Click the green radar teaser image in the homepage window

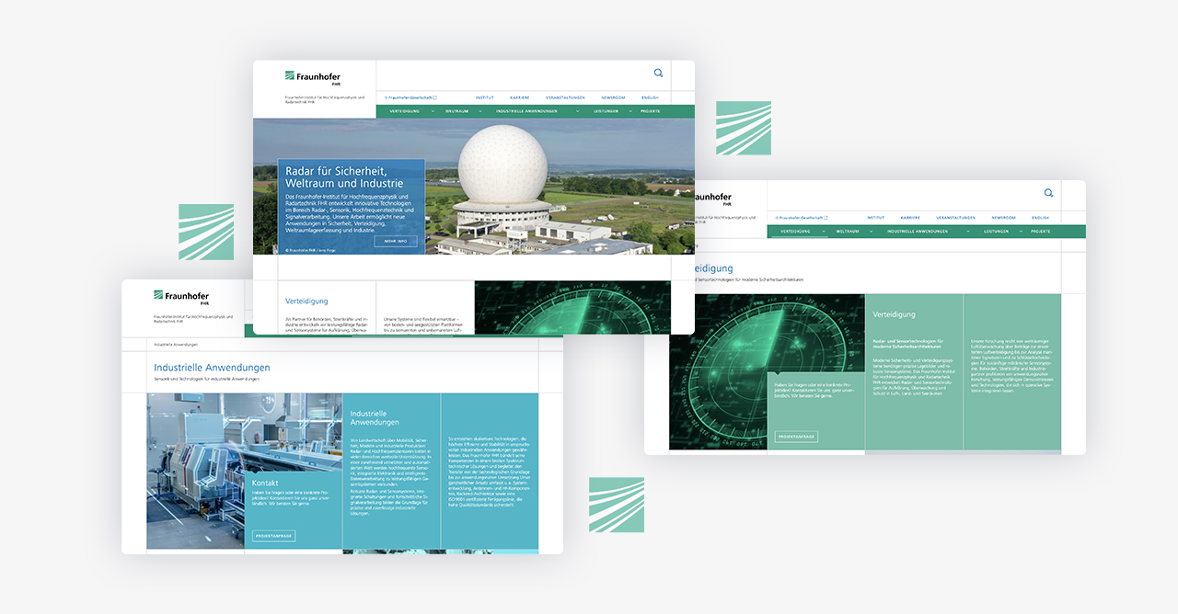point(572,307)
